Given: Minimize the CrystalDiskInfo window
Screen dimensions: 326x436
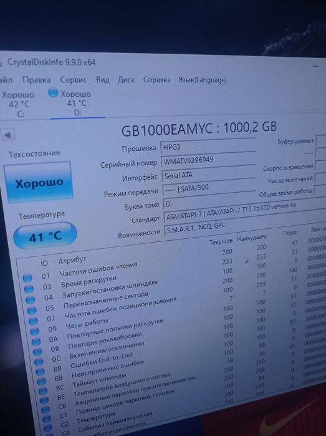Looking at the screenshot, I should pyautogui.click(x=315, y=67).
